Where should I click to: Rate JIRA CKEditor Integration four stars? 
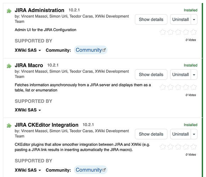tap(186, 147)
